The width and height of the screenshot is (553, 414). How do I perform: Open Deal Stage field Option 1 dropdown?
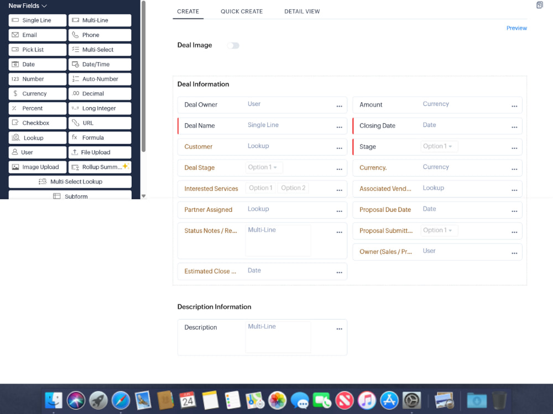pos(264,167)
